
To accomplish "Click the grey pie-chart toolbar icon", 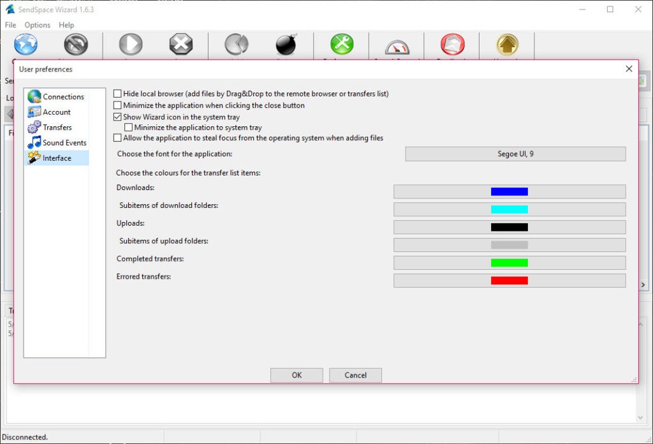I will point(236,44).
